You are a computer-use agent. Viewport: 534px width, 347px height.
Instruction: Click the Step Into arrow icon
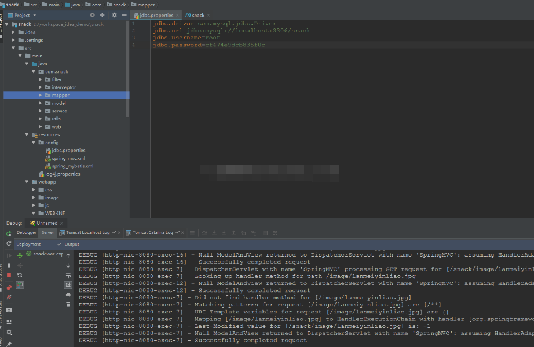(214, 233)
